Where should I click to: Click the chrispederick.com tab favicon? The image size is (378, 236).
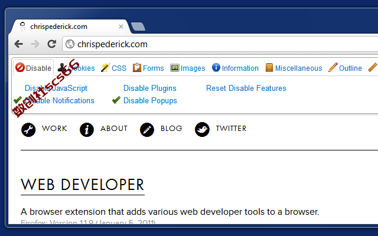[23, 27]
